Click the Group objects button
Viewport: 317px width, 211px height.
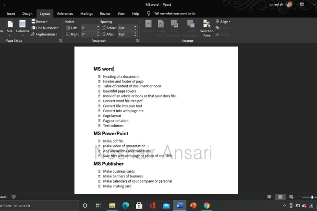point(224,28)
